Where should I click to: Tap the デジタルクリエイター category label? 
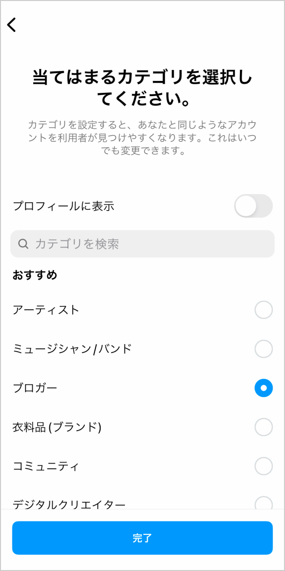click(x=69, y=503)
